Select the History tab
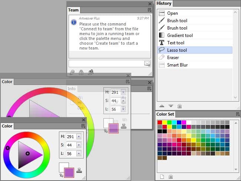Image resolution: width=241 pixels, height=181 pixels. 164,3
